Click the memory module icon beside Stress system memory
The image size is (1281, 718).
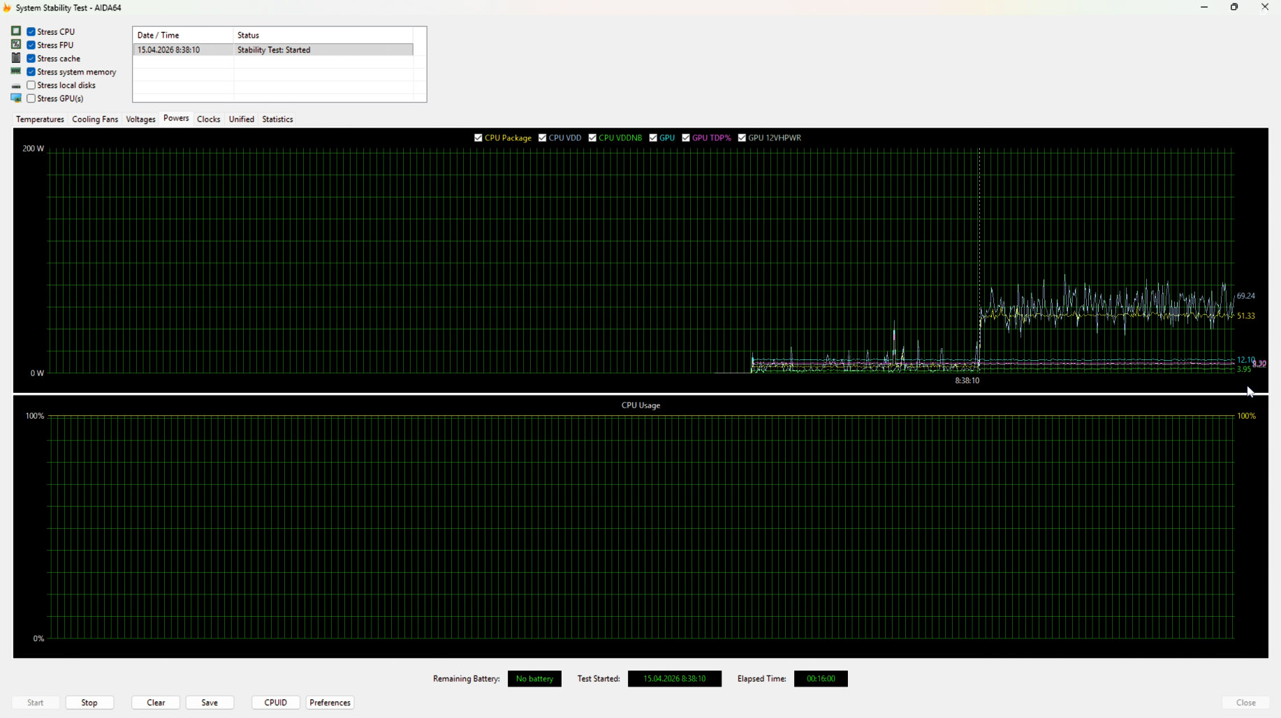(16, 71)
